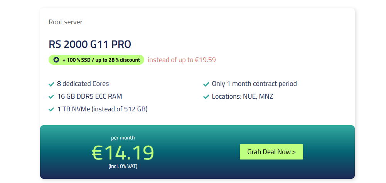Image resolution: width=386 pixels, height=183 pixels.
Task: Click the green SSD discount badge
Action: click(x=96, y=60)
